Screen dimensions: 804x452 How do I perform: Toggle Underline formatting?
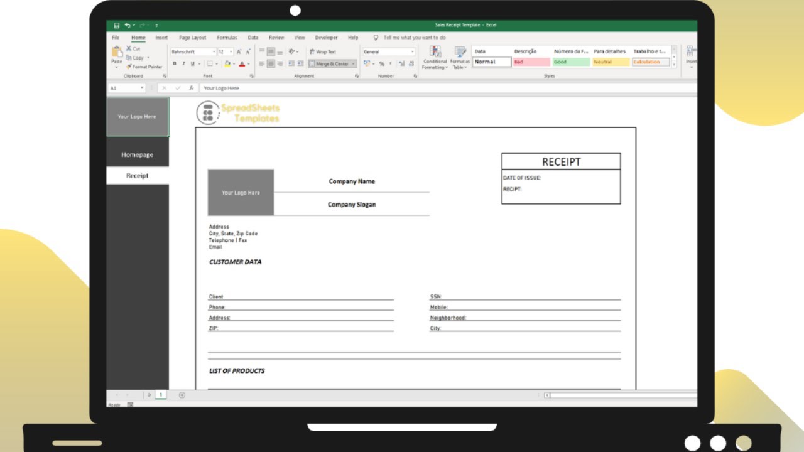192,64
